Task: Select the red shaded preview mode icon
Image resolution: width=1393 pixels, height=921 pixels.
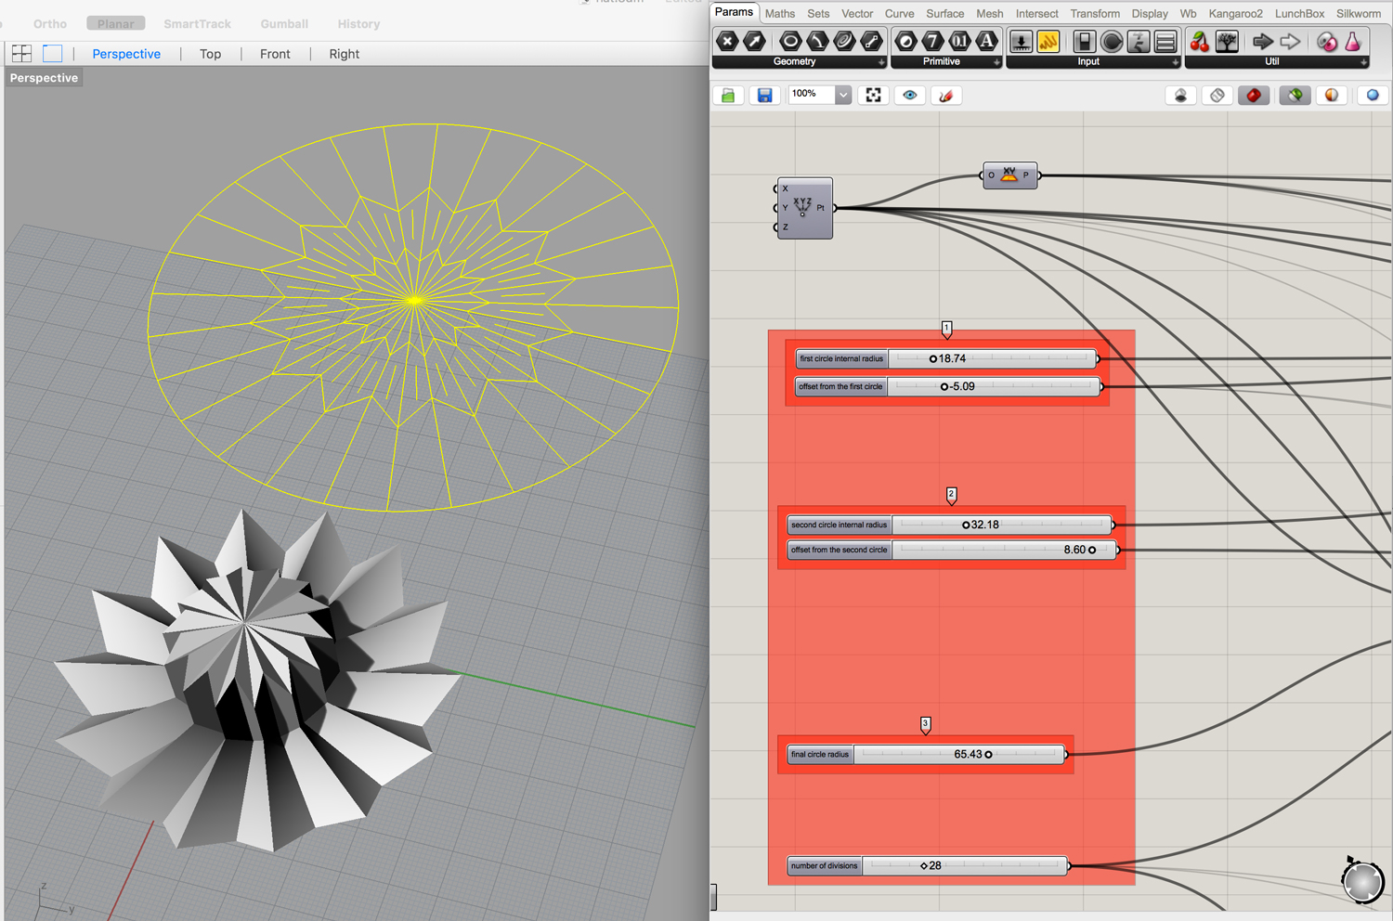Action: click(x=1254, y=96)
